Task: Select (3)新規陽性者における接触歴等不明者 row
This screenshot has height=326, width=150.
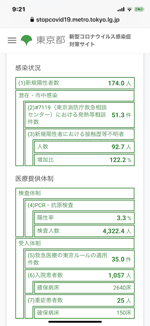Action: pos(80,134)
